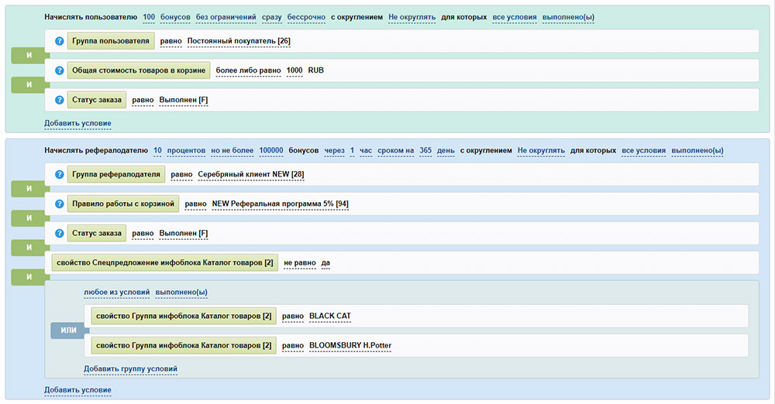
Task: Open rounding option Не округлять in user rule
Action: [412, 17]
